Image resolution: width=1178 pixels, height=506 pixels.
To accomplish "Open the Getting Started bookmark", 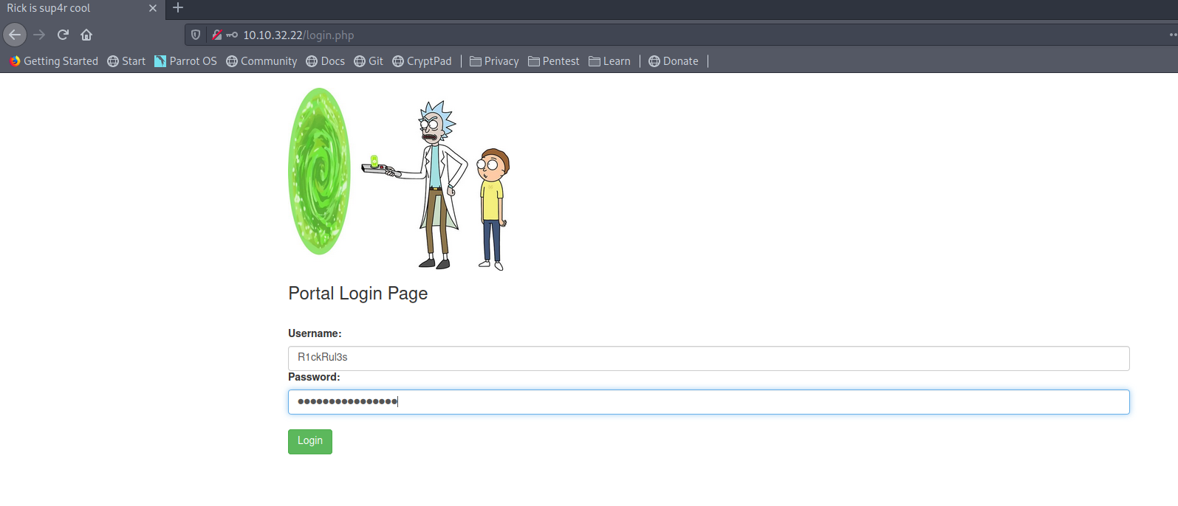I will tap(54, 61).
